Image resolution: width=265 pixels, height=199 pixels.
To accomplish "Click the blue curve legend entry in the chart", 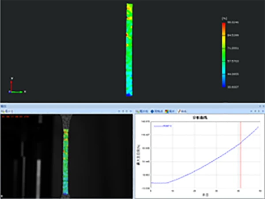I will (x=163, y=126).
